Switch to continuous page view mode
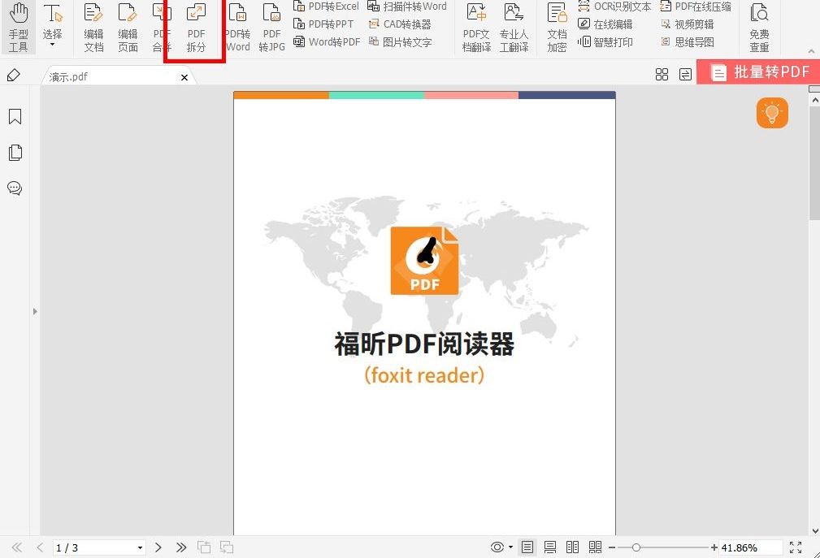Screen dimensions: 820x558 point(550,547)
